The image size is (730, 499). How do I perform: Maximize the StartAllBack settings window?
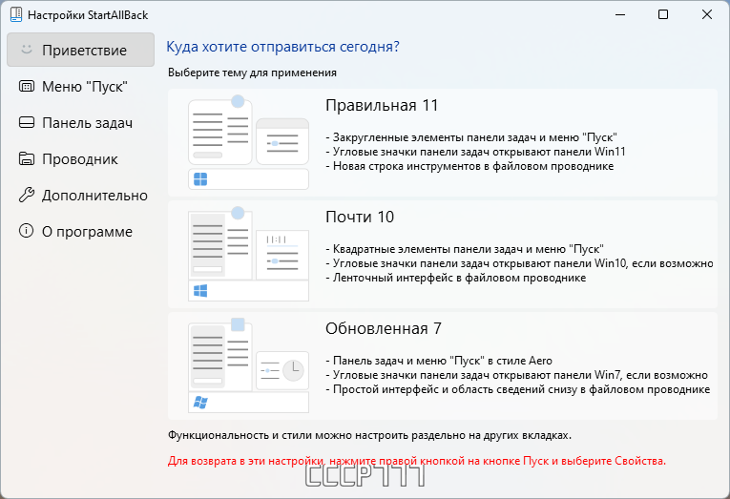pyautogui.click(x=663, y=14)
